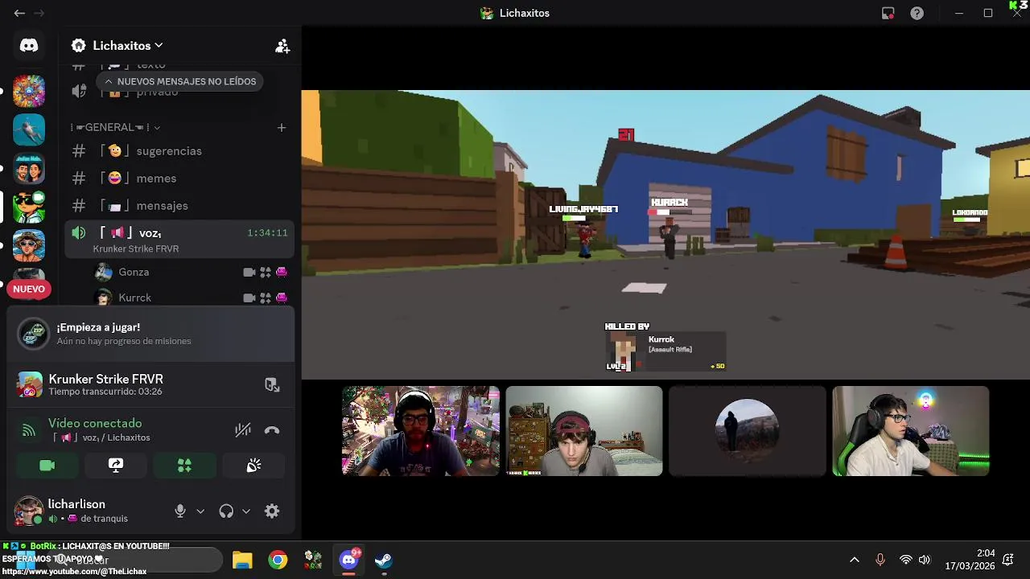The image size is (1030, 579).
Task: Click the red NUEVO badge
Action: 29,289
